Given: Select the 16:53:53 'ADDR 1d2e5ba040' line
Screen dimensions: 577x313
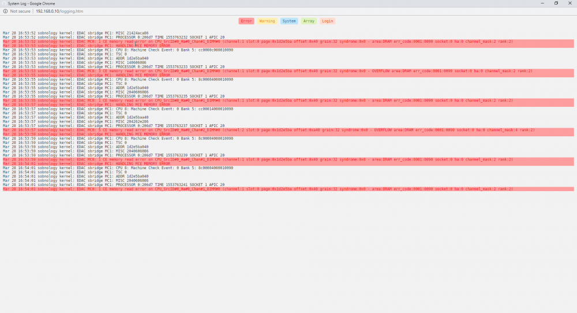Looking at the screenshot, I should click(x=76, y=58).
